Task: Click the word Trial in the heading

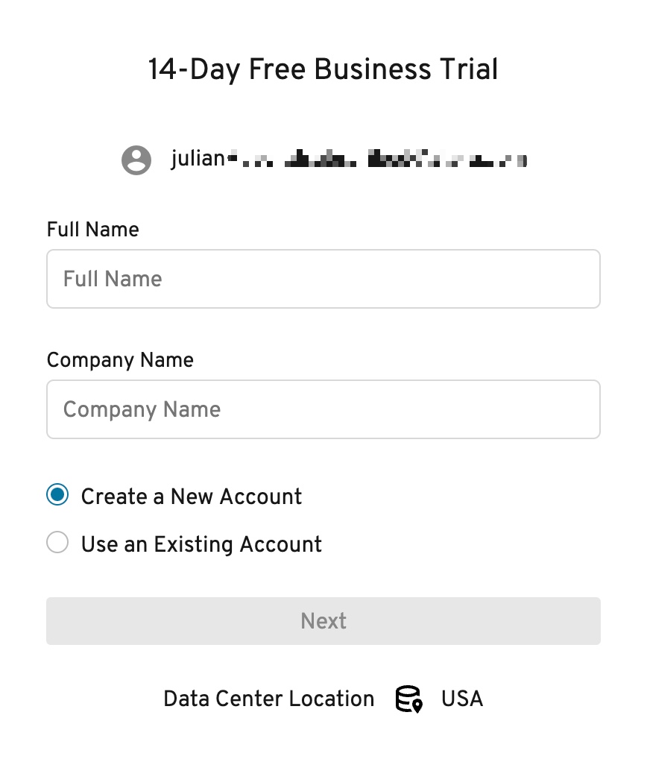Action: click(x=469, y=69)
